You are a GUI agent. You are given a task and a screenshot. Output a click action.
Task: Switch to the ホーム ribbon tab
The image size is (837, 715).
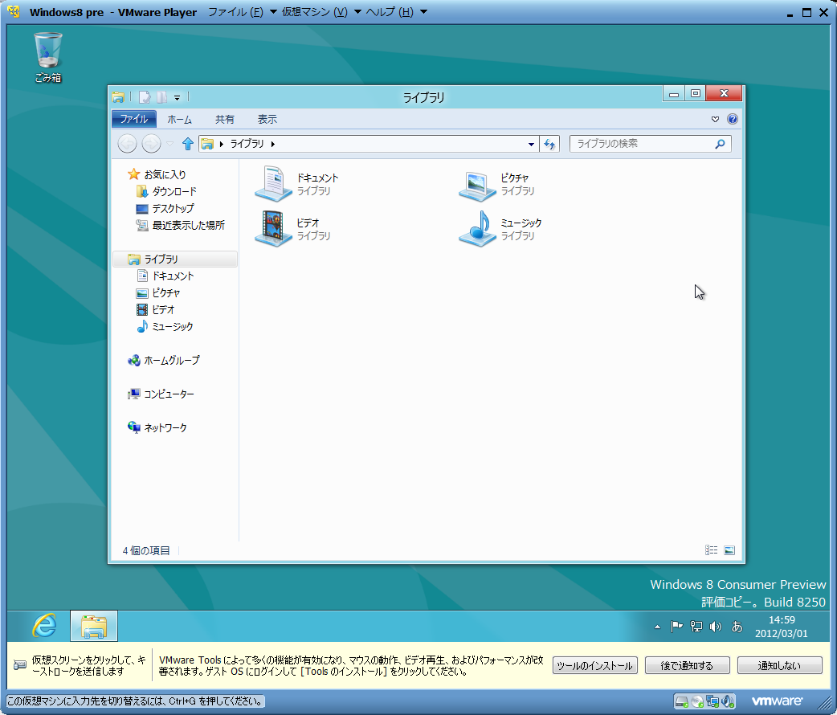[x=179, y=120]
